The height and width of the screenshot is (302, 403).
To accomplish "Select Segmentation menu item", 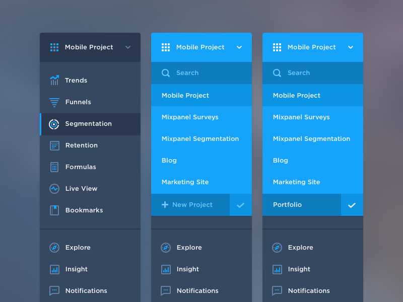I will [90, 124].
